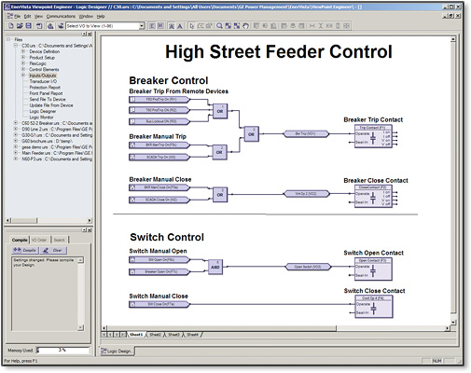Click the Compile button
This screenshot has width=471, height=373.
[x=25, y=250]
